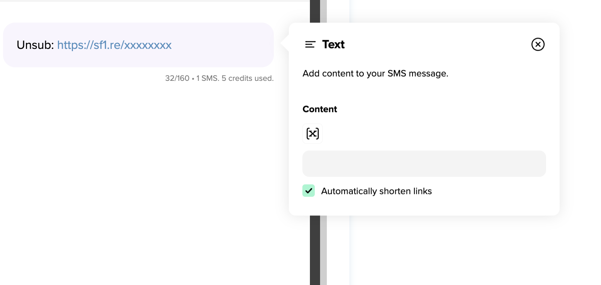The width and height of the screenshot is (601, 285).
Task: Click the hamburger lines icon in panel header
Action: tap(310, 44)
